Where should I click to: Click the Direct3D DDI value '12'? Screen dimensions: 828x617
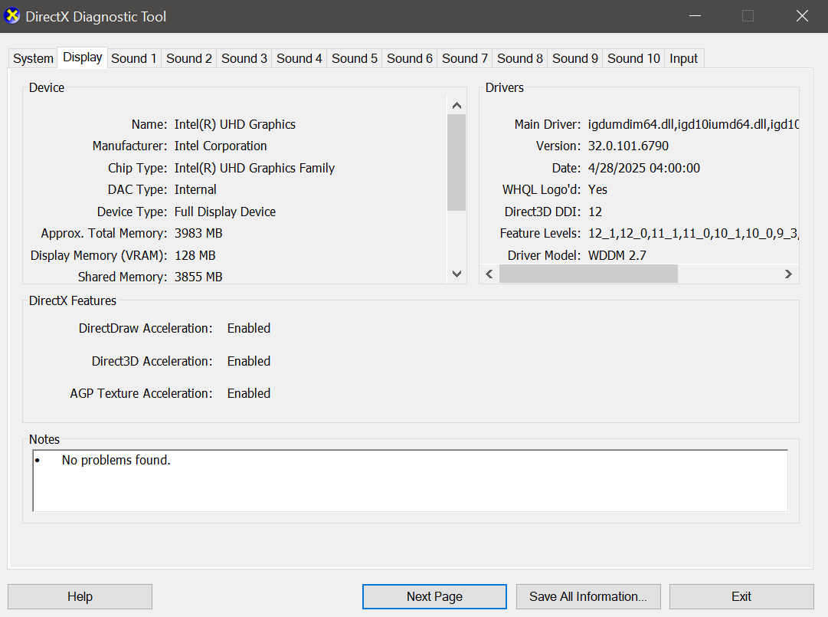595,212
